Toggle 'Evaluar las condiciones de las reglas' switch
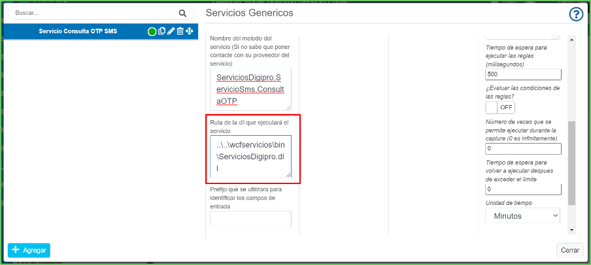The image size is (591, 265). click(501, 107)
